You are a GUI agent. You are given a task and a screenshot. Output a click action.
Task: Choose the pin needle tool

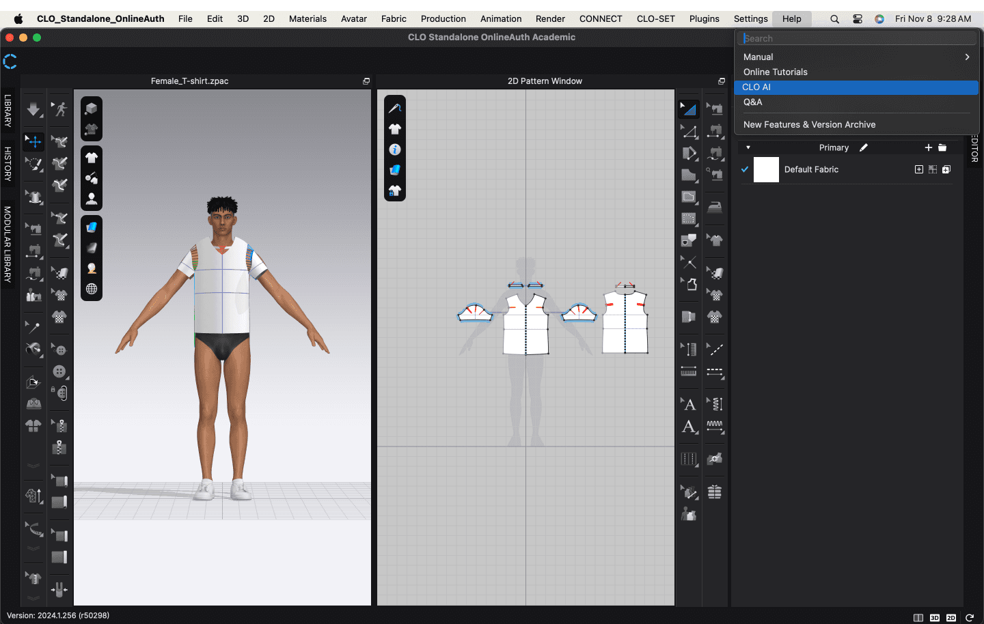point(33,327)
